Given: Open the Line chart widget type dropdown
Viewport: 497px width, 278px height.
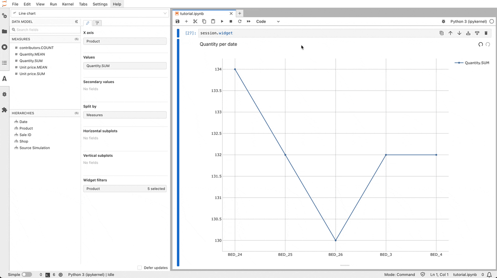Looking at the screenshot, I should click(x=90, y=13).
